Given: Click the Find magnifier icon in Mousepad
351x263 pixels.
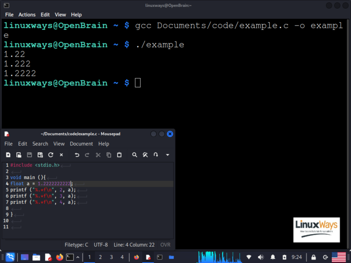Looking at the screenshot, I should pos(134,155).
